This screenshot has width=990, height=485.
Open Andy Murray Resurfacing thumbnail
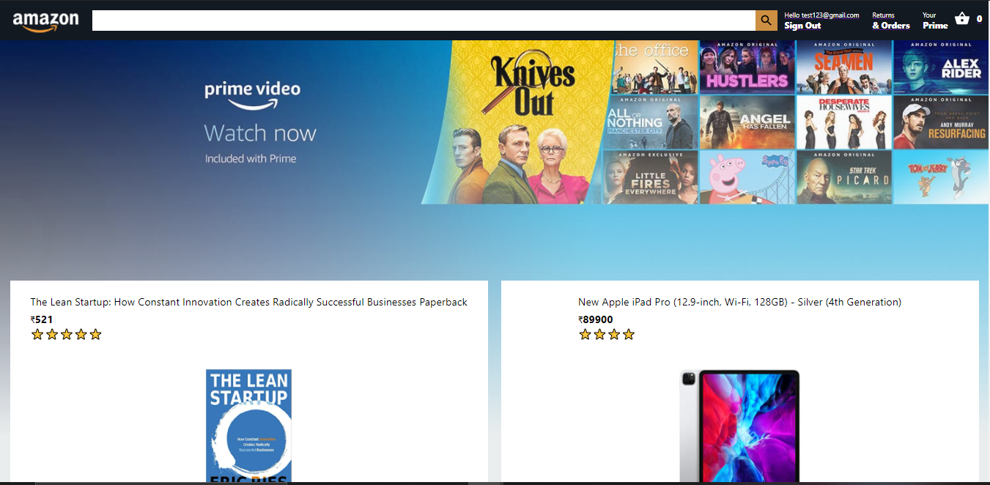click(941, 122)
